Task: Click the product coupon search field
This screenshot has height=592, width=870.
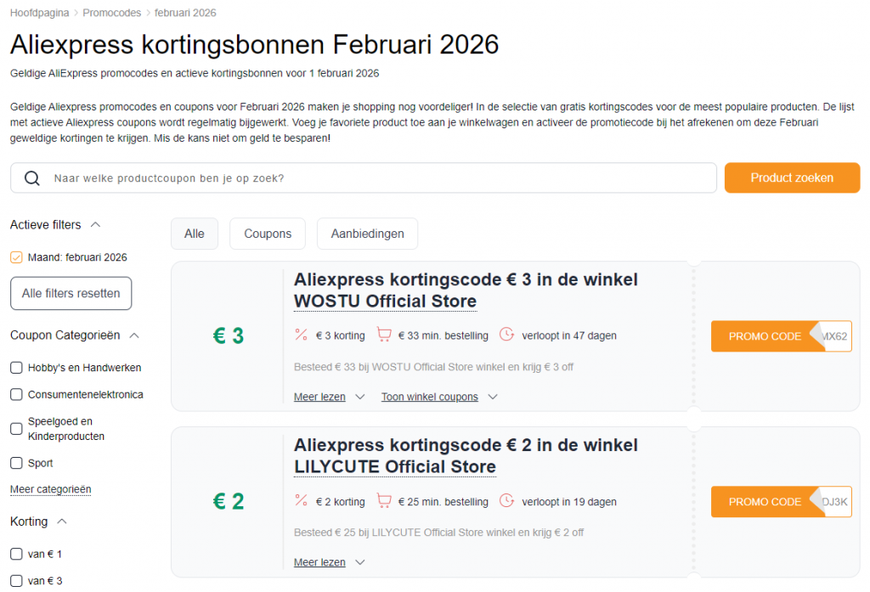Action: click(x=340, y=178)
